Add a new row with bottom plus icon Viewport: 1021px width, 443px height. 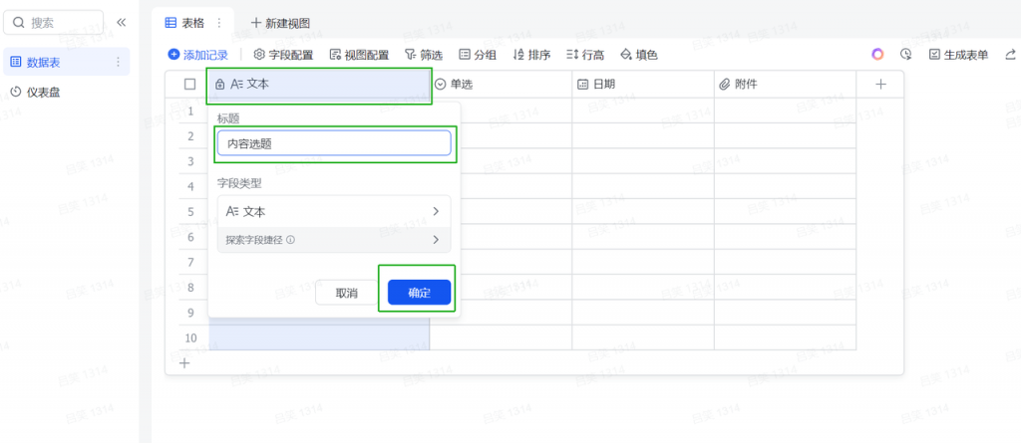pyautogui.click(x=184, y=363)
